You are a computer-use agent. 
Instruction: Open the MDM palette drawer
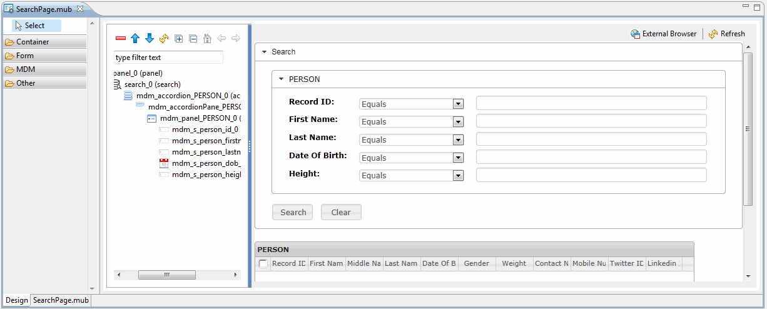point(45,69)
